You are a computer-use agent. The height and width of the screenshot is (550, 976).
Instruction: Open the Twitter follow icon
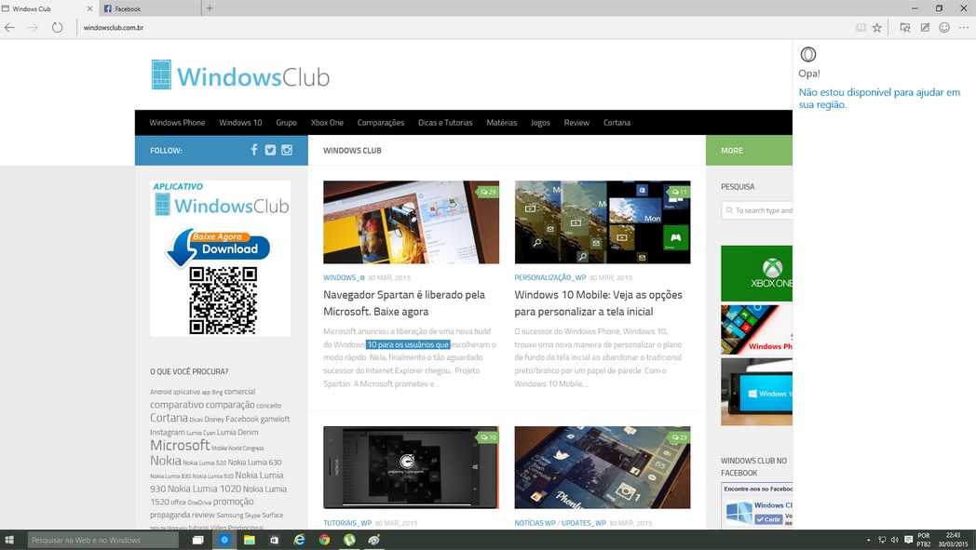[270, 150]
